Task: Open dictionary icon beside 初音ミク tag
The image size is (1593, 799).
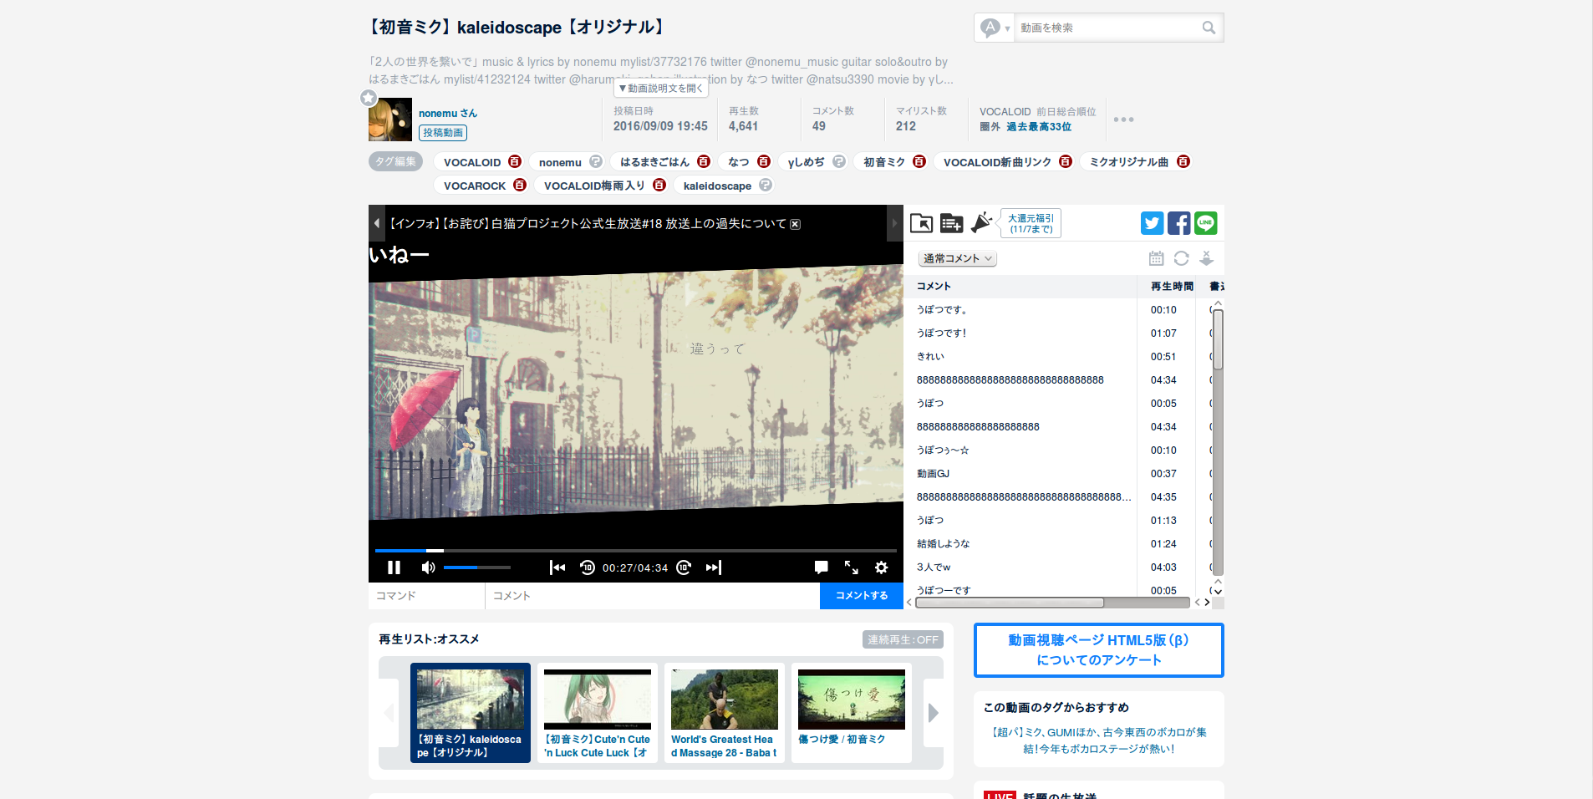Action: pyautogui.click(x=919, y=161)
